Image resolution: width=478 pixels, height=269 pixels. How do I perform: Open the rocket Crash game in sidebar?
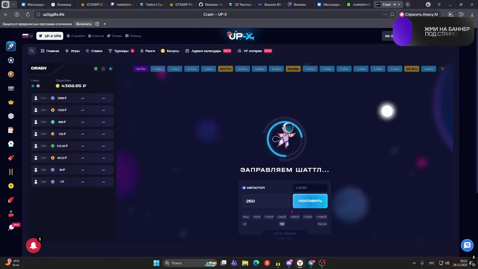pyautogui.click(x=11, y=46)
